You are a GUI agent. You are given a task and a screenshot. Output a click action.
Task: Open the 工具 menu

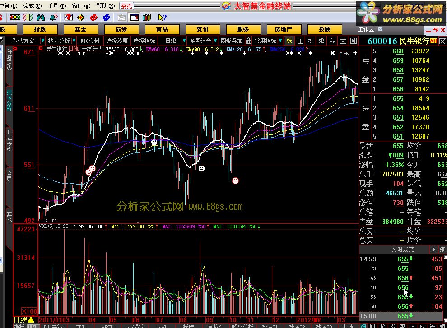(57, 6)
